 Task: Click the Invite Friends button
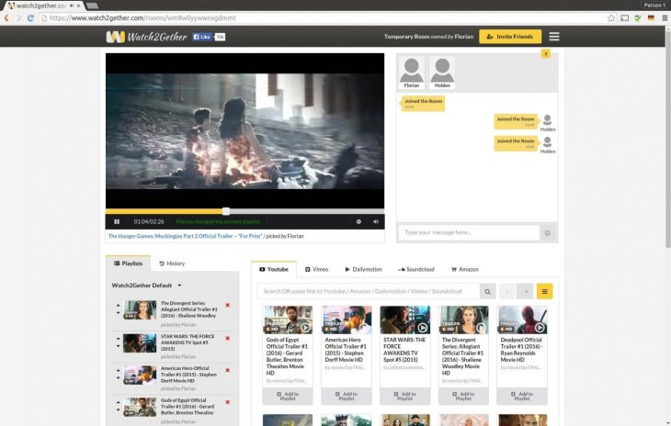point(510,37)
